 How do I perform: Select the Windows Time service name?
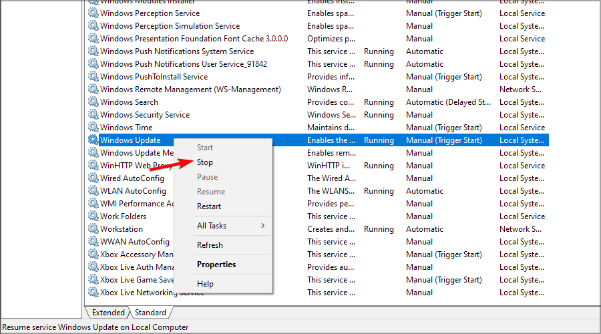tap(126, 128)
